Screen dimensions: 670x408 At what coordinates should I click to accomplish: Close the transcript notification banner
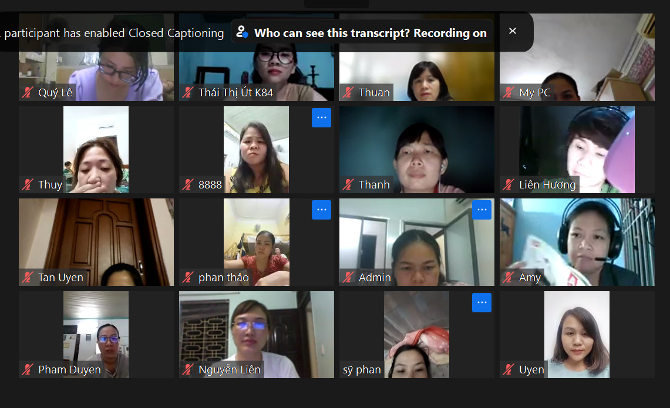pyautogui.click(x=512, y=31)
